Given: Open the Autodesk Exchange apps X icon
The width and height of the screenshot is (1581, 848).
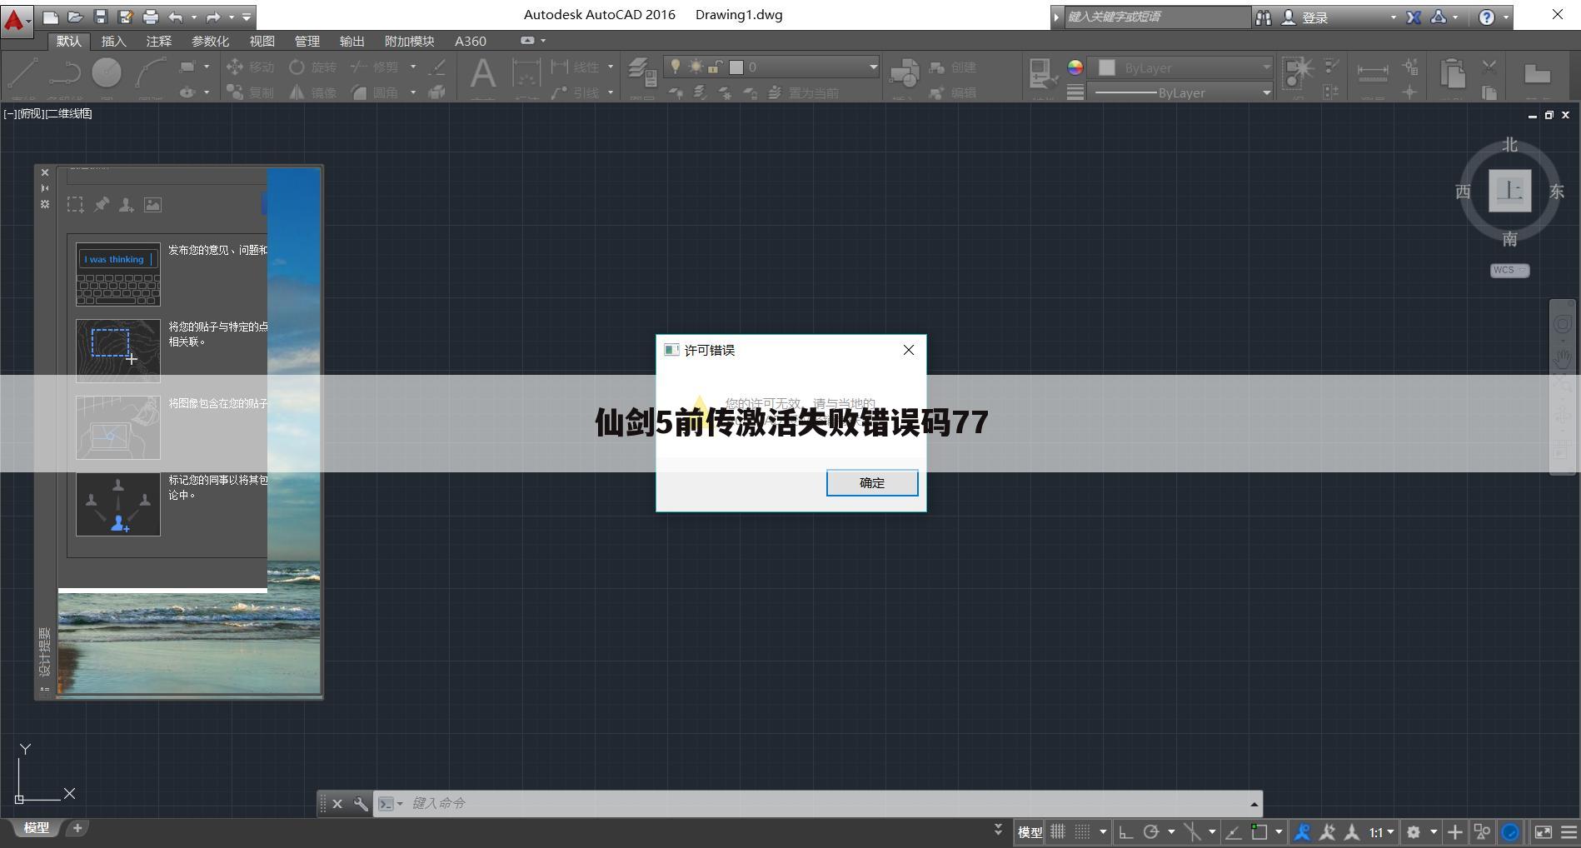Looking at the screenshot, I should (x=1414, y=17).
